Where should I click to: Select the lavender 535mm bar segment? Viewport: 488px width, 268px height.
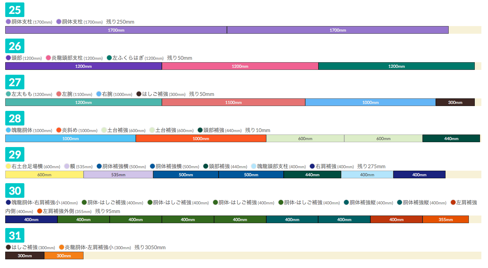[118, 174]
